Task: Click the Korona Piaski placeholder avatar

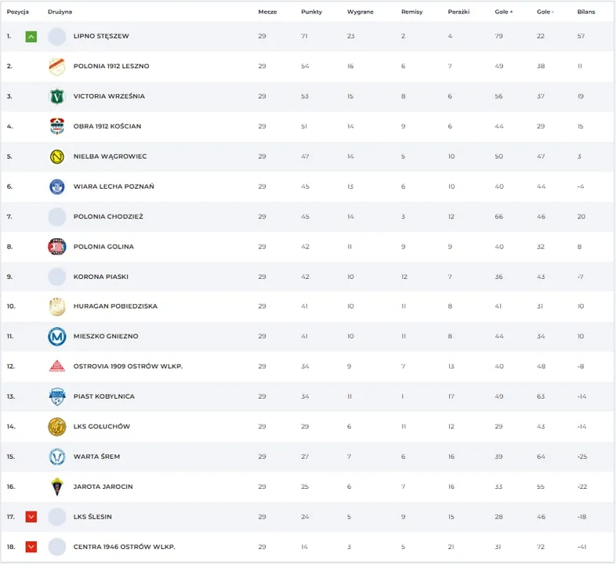Action: (57, 277)
